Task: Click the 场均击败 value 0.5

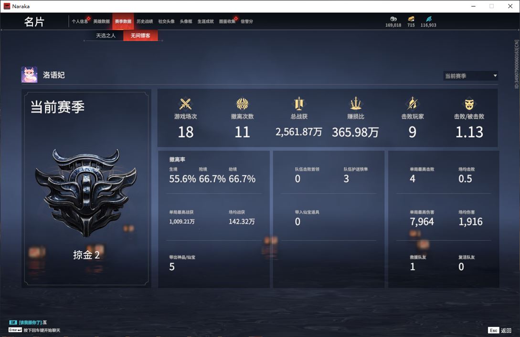Action: (x=465, y=179)
